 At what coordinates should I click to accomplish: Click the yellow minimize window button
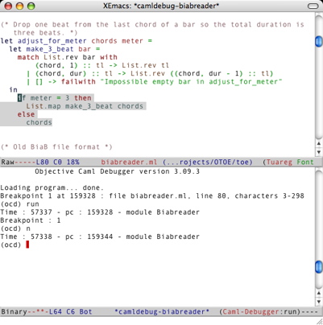coord(20,6)
